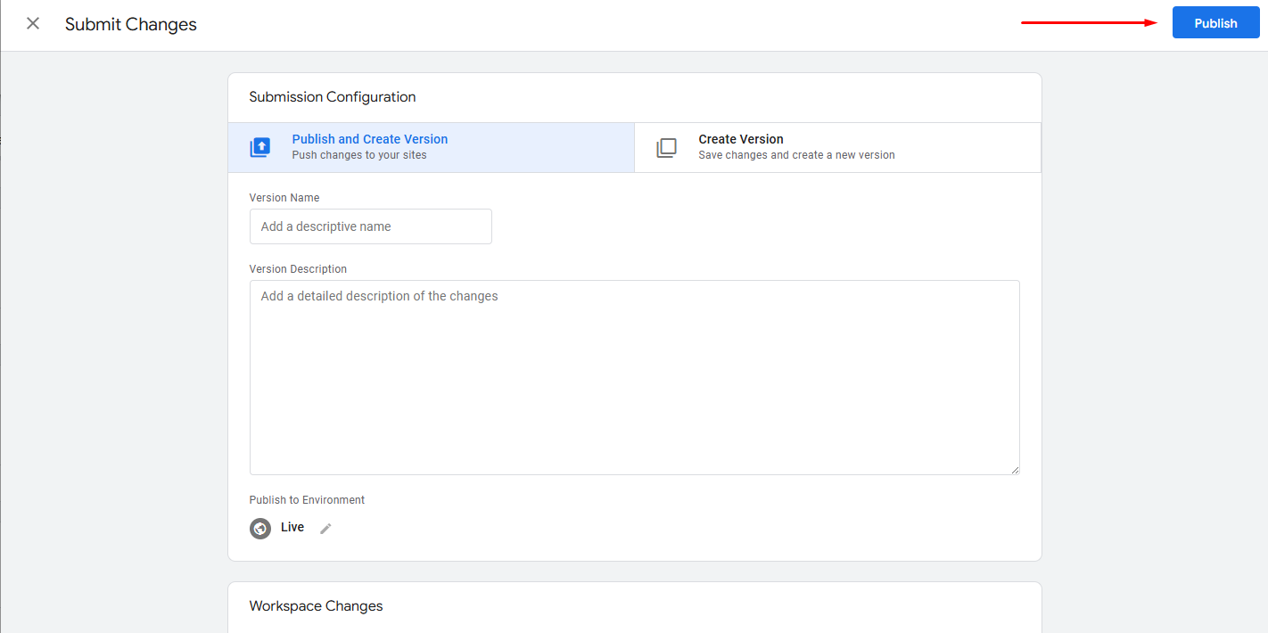The height and width of the screenshot is (633, 1268).
Task: Select the Create Version tab
Action: 837,147
